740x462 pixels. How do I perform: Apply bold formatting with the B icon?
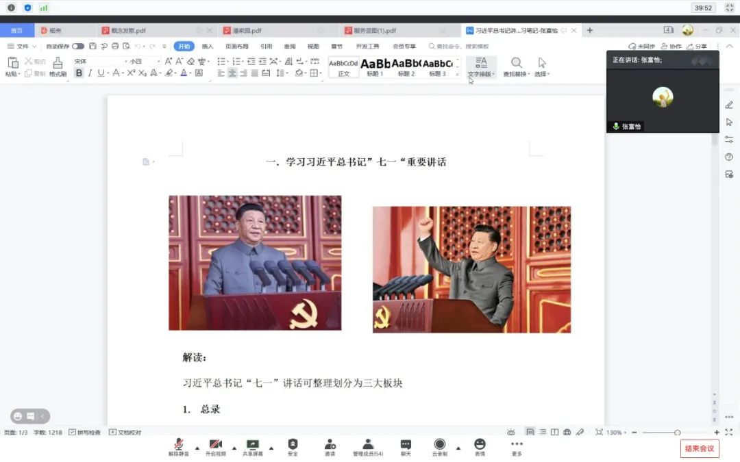(x=80, y=73)
